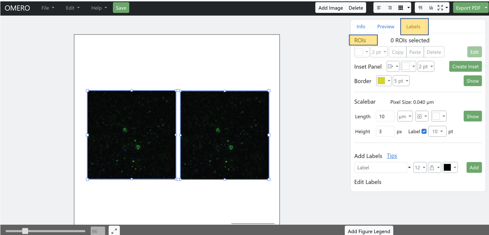Viewport: 489px width, 235px height.
Task: Click the ROIs Delete button
Action: [434, 52]
